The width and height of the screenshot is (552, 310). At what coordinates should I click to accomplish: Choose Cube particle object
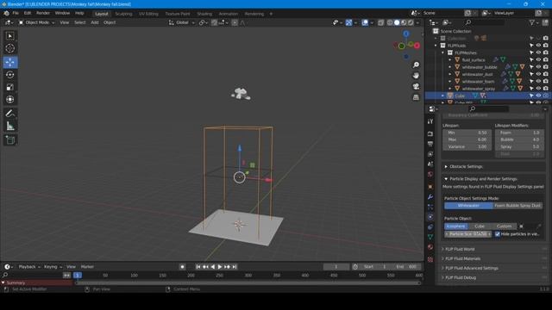(x=480, y=226)
